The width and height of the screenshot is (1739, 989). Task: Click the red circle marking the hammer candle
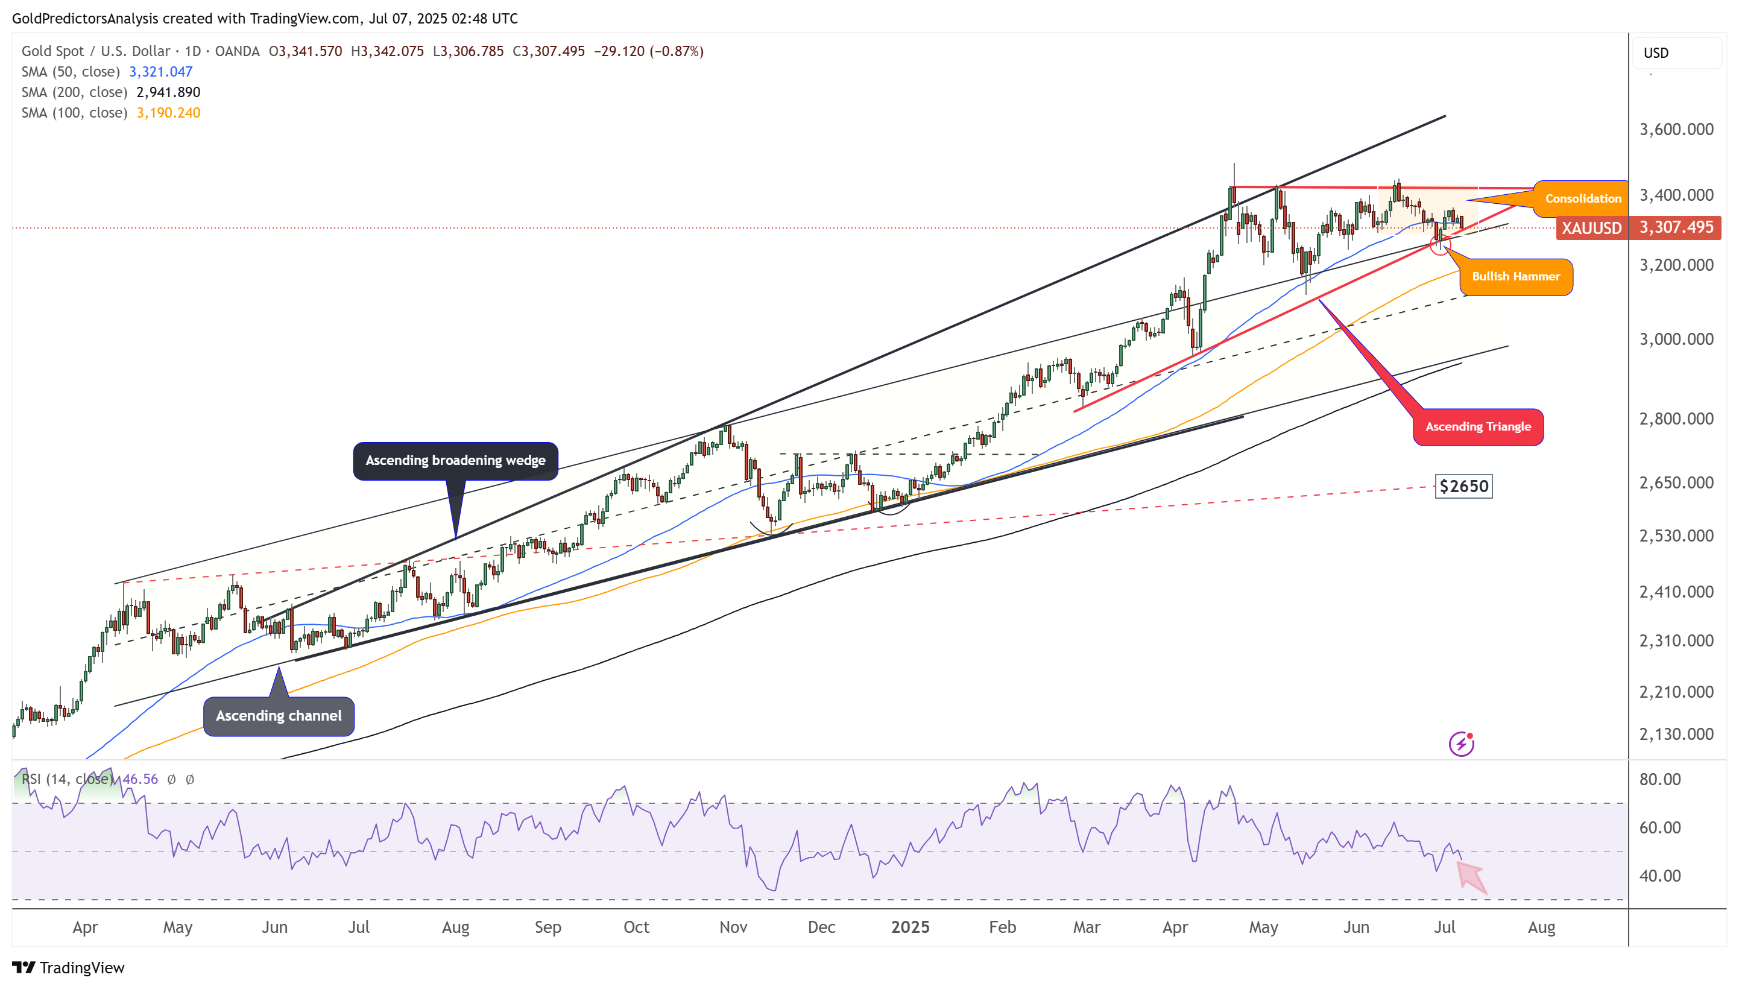coord(1439,244)
